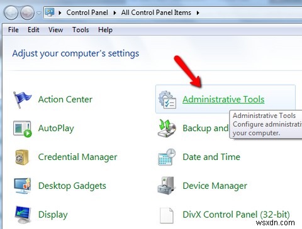The width and height of the screenshot is (302, 229).
Task: Expand the arrow before Control Panel breadcrumb
Action: point(60,13)
